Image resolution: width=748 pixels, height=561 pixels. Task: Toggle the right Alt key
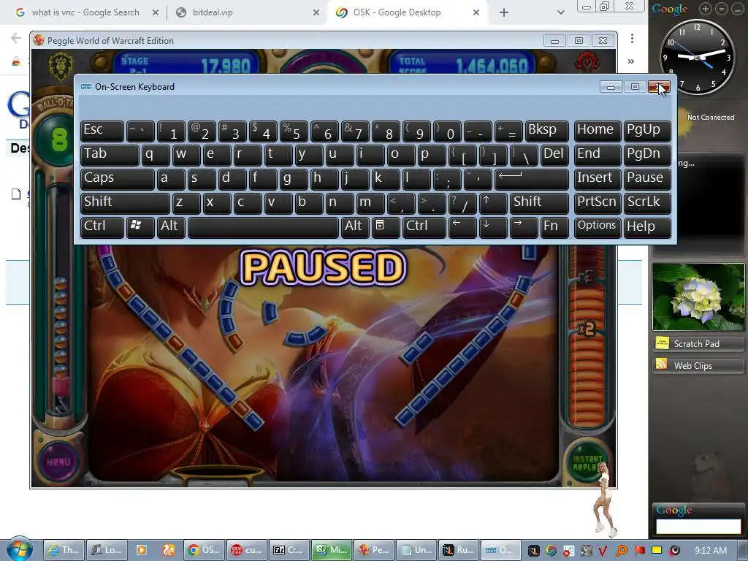(354, 226)
